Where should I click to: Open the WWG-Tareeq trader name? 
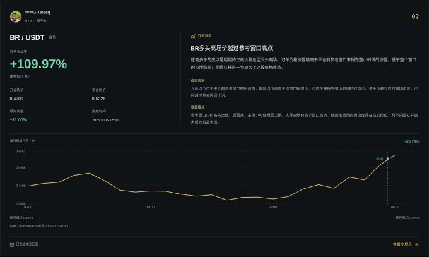click(x=37, y=13)
